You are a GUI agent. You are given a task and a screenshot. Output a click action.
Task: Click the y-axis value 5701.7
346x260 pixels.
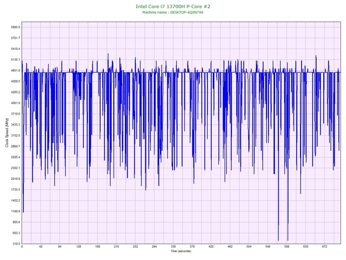[x=15, y=38]
